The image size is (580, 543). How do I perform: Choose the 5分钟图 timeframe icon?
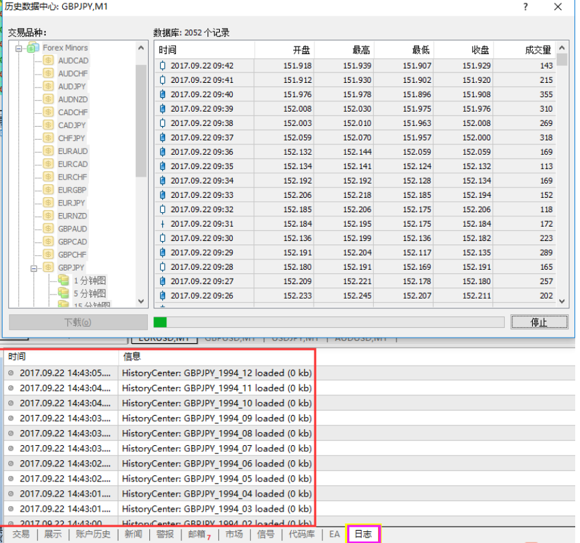64,293
